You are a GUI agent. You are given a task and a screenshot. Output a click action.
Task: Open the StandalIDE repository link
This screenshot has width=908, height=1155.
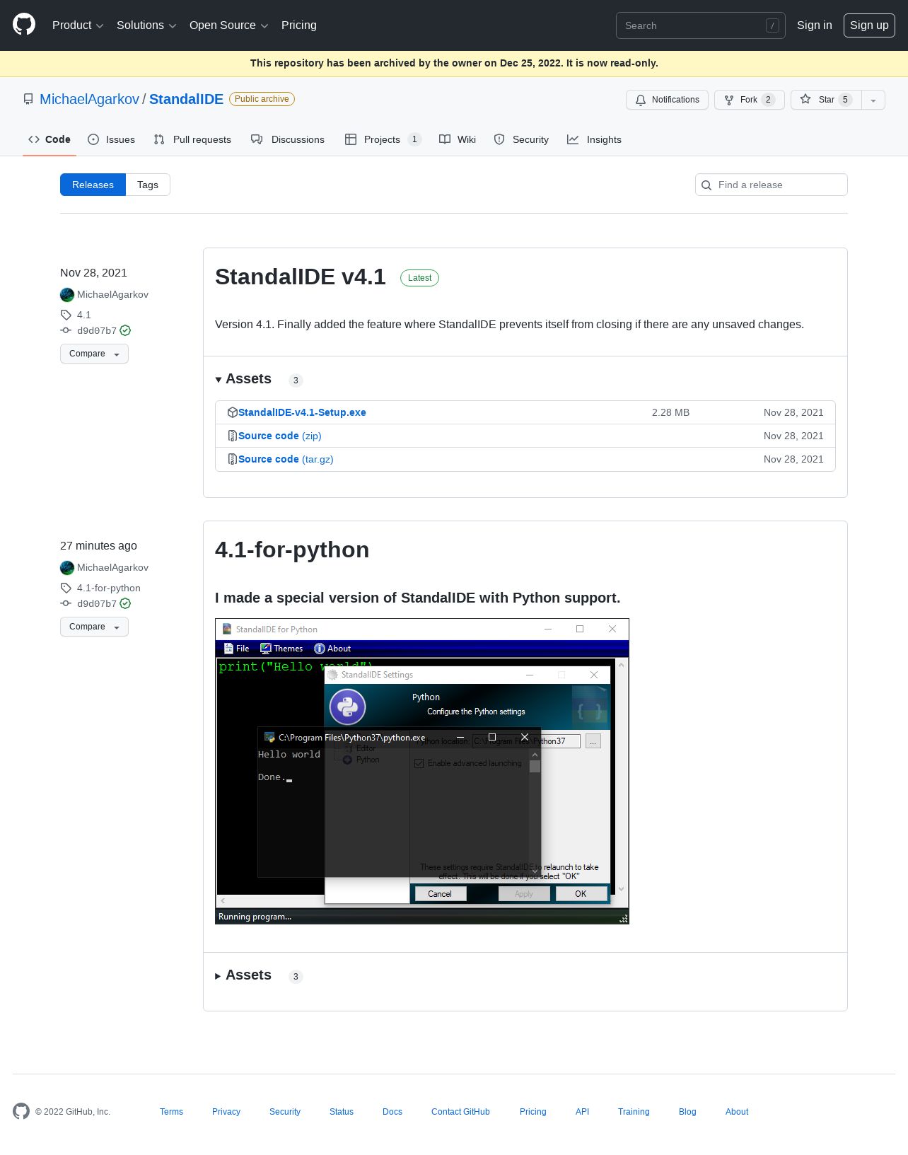click(x=186, y=99)
